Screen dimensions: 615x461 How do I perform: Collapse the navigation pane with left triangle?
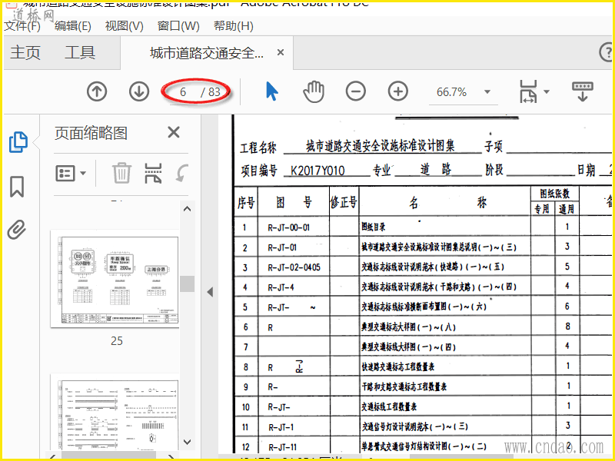coord(210,292)
